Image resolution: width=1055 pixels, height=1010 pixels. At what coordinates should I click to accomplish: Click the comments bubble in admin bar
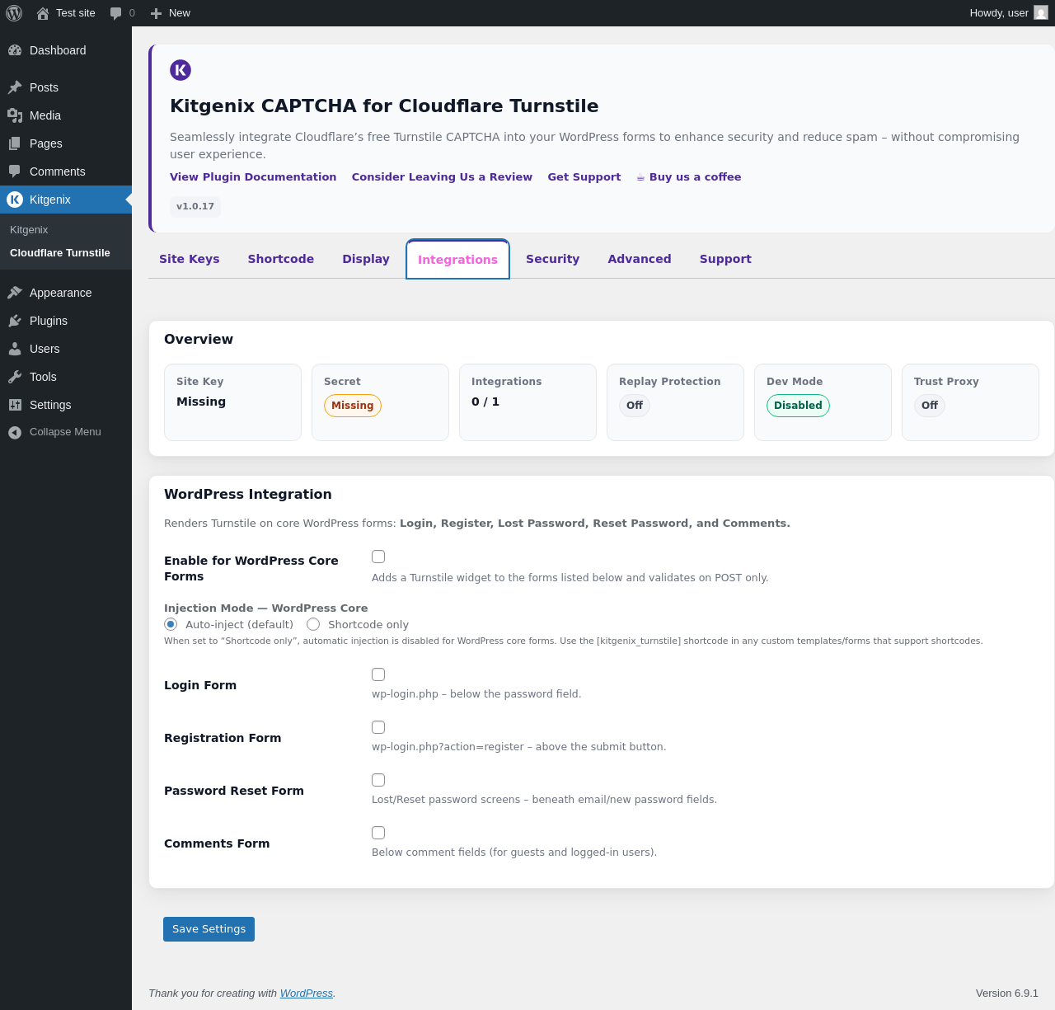(x=116, y=13)
